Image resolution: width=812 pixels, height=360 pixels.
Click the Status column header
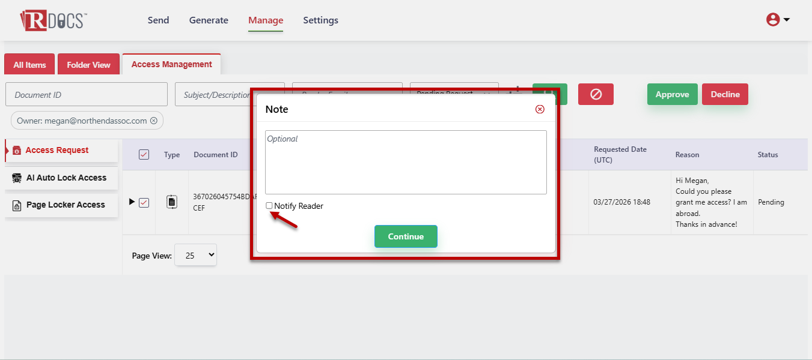click(x=768, y=155)
